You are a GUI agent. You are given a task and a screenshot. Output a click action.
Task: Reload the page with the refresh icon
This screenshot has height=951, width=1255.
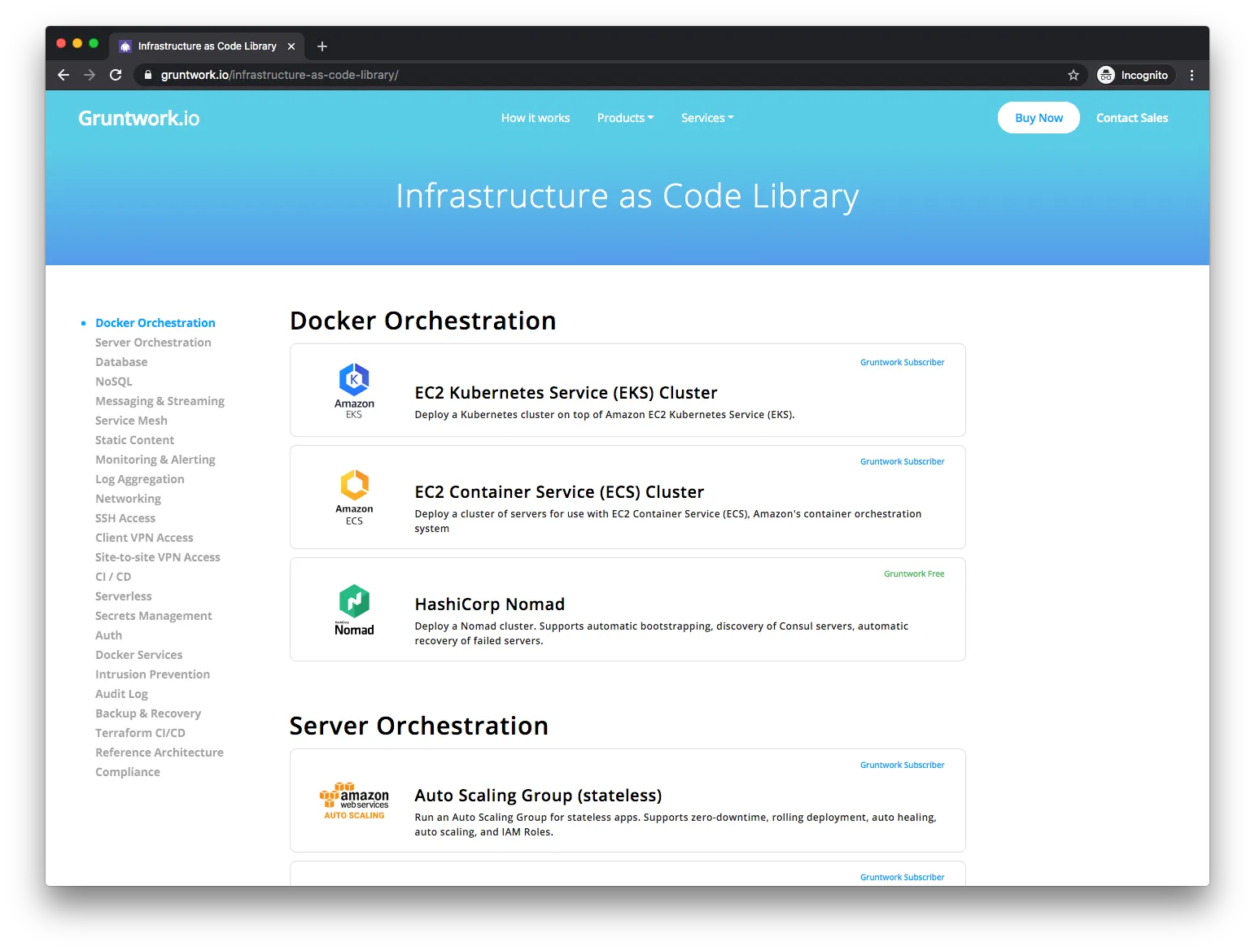click(116, 75)
